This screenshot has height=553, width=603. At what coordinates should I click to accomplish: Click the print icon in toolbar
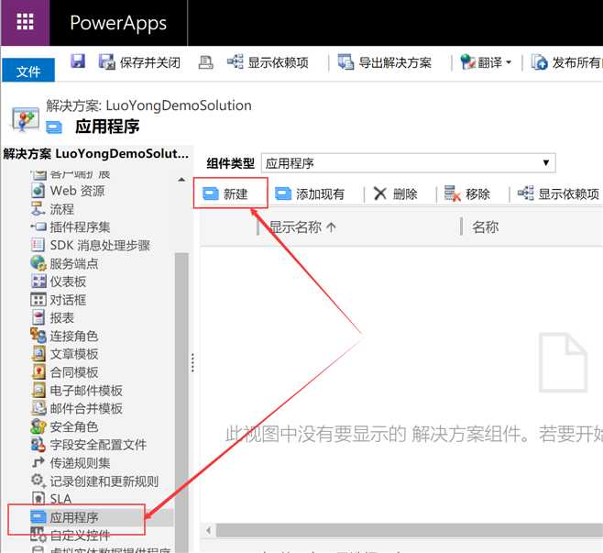(205, 61)
